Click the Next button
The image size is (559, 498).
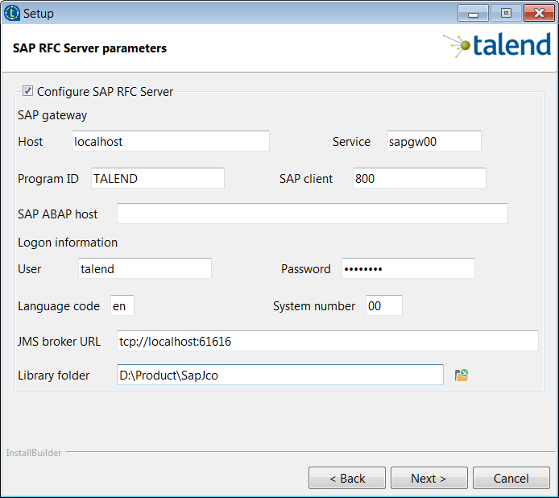tap(428, 479)
